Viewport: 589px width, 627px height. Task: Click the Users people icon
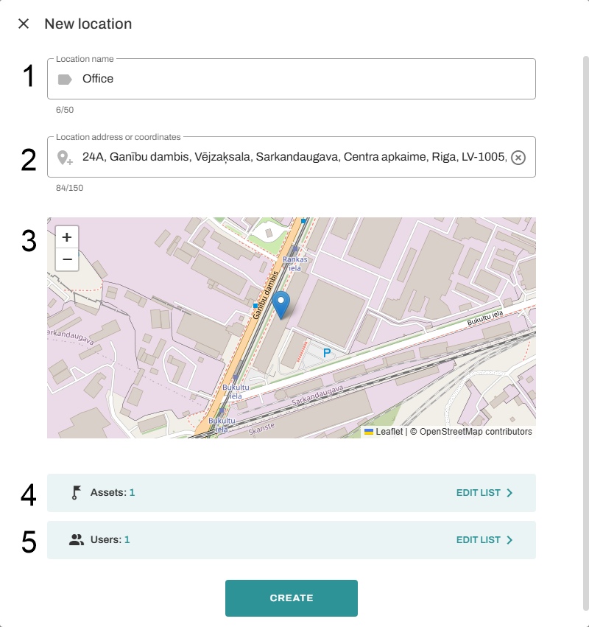77,539
